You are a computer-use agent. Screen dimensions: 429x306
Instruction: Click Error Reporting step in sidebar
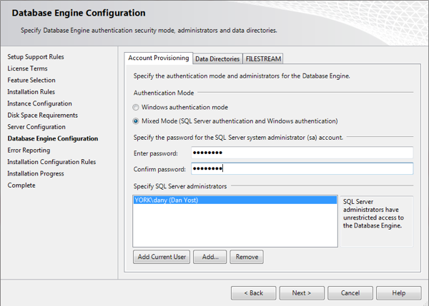click(x=29, y=151)
